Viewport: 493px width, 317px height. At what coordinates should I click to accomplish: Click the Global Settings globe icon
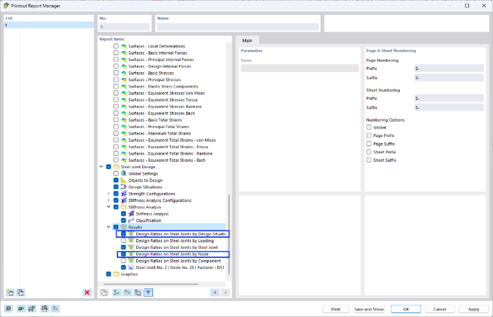click(x=123, y=173)
